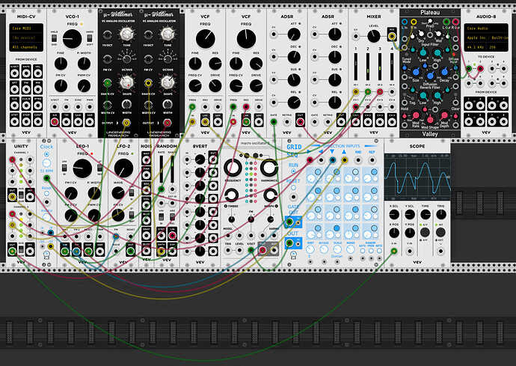
Task: Open the All channels MIDI selector
Action: tap(26, 47)
